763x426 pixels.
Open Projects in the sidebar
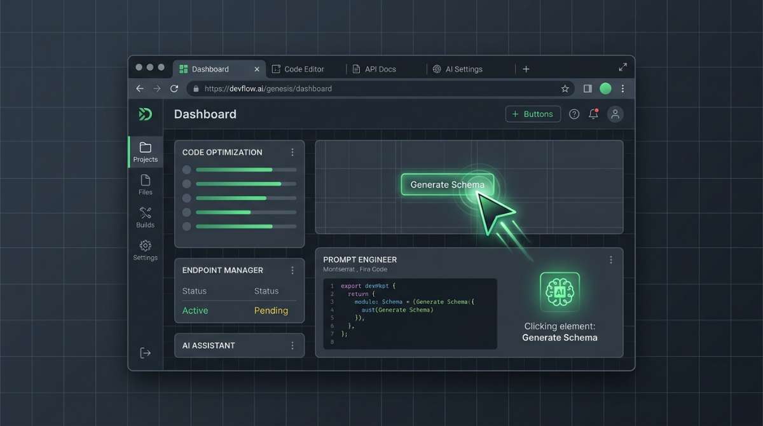(x=146, y=152)
